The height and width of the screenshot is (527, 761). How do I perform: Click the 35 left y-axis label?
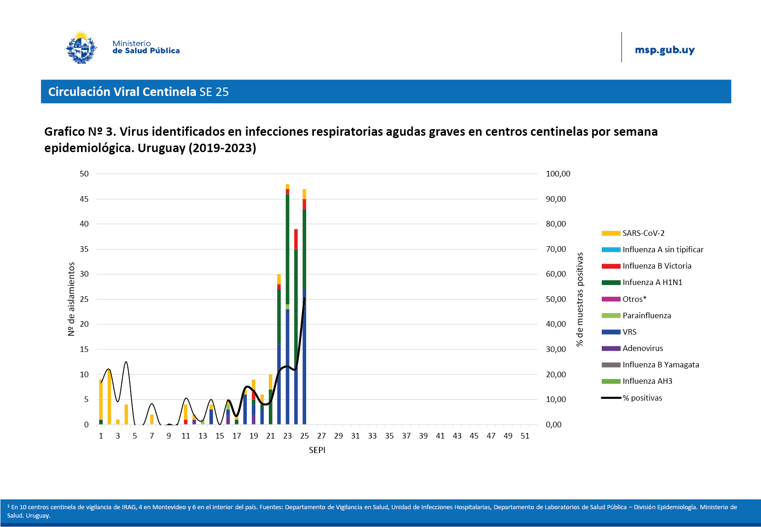[84, 249]
